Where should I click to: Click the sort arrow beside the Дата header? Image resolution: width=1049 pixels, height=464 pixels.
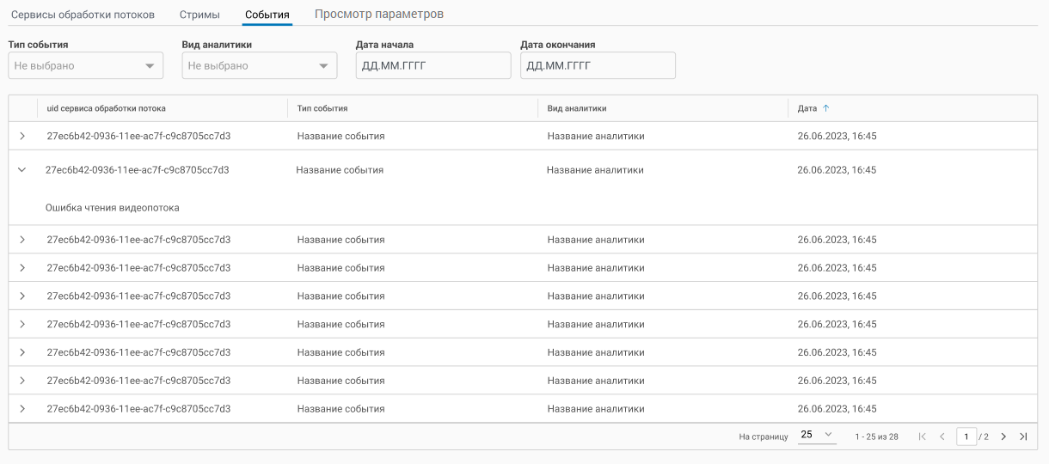click(x=826, y=108)
